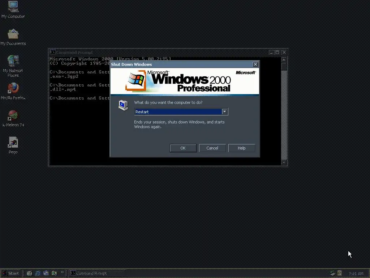This screenshot has height=278, width=370.
Task: Click Command Prompt scrollbar down arrow
Action: point(284,163)
